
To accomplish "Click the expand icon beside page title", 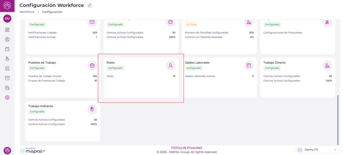I will (x=89, y=5).
